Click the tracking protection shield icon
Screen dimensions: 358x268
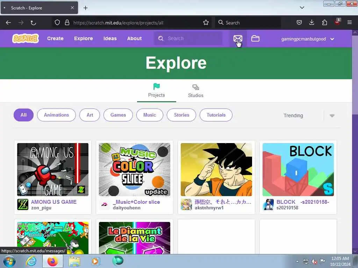coord(57,22)
